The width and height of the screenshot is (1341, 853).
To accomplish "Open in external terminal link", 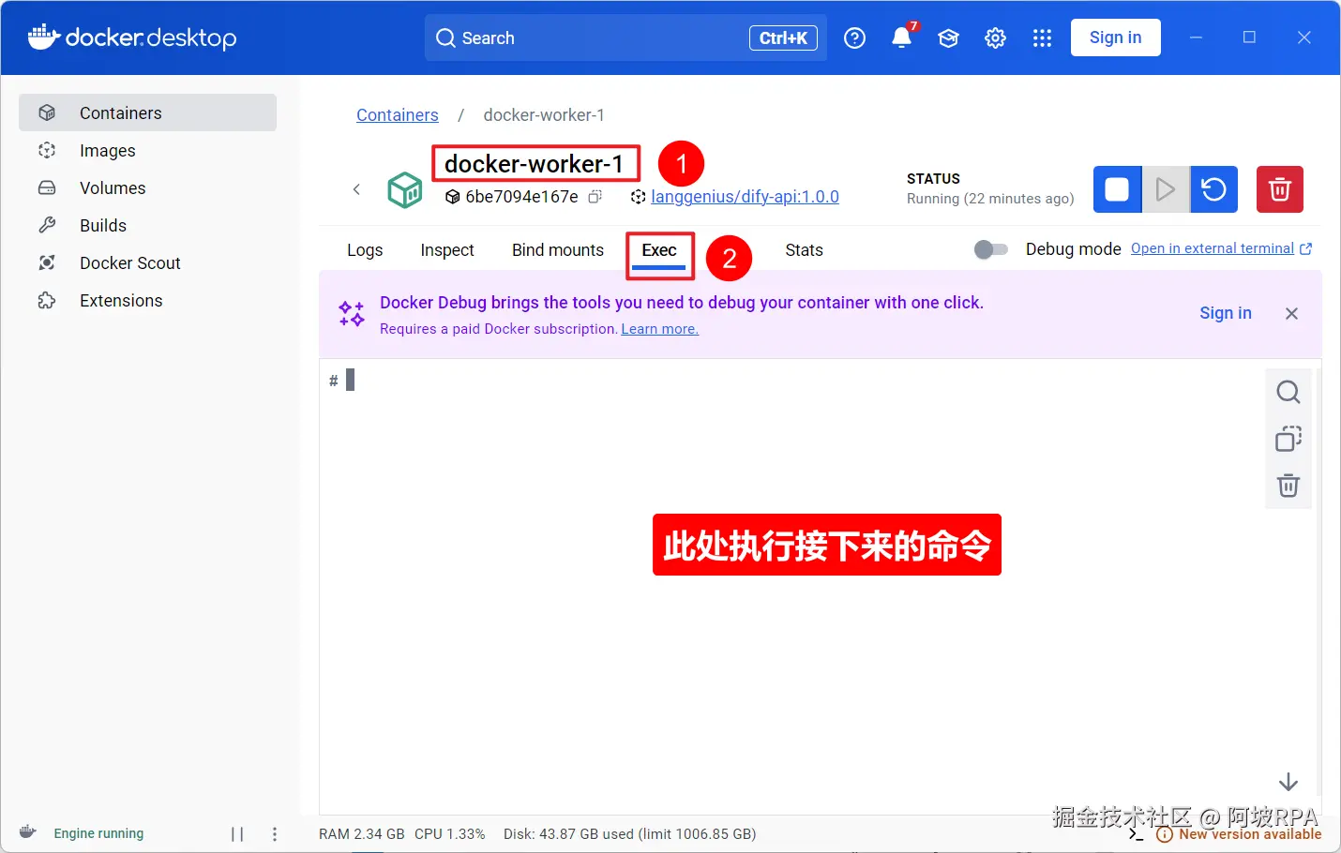I will [x=1221, y=248].
